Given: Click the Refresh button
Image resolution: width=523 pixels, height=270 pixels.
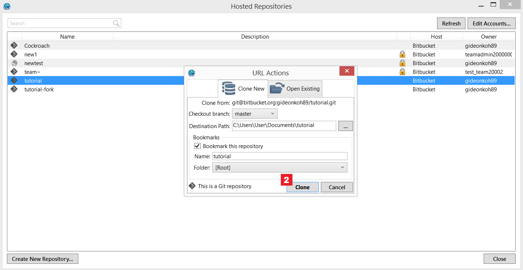Looking at the screenshot, I should click(451, 23).
